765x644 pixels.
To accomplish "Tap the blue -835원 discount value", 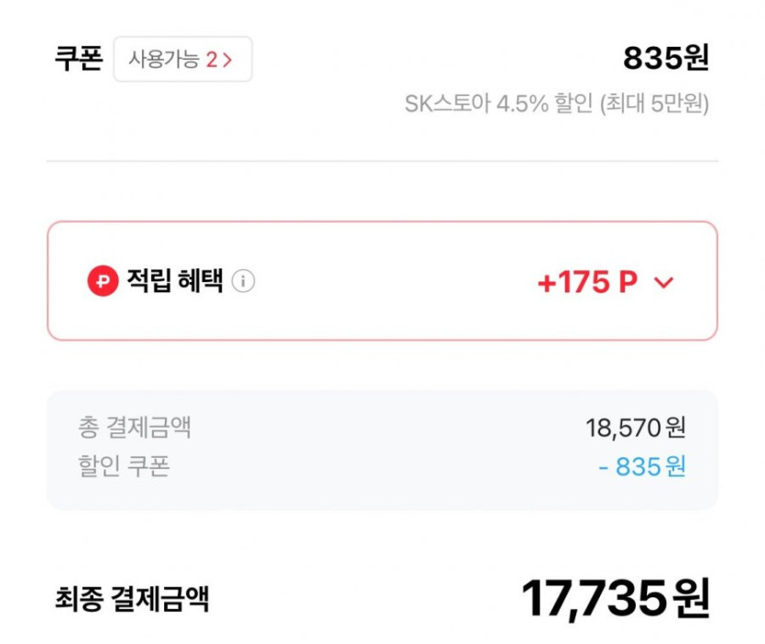I will pyautogui.click(x=641, y=467).
